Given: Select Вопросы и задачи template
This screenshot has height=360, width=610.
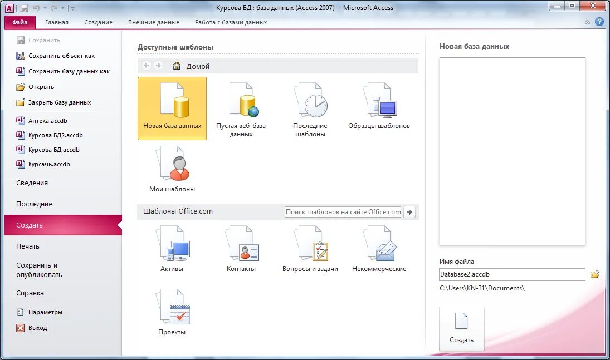Looking at the screenshot, I should pyautogui.click(x=310, y=249).
